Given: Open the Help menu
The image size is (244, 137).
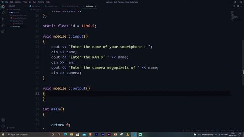Looking at the screenshot, I should point(48,2).
